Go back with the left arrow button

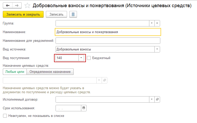tap(8, 6)
